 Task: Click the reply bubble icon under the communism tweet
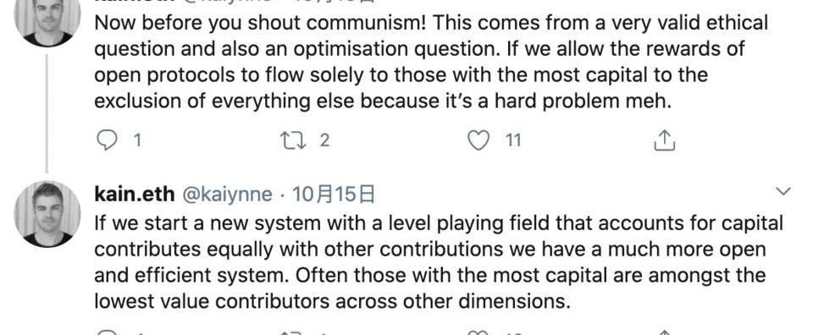(x=107, y=140)
